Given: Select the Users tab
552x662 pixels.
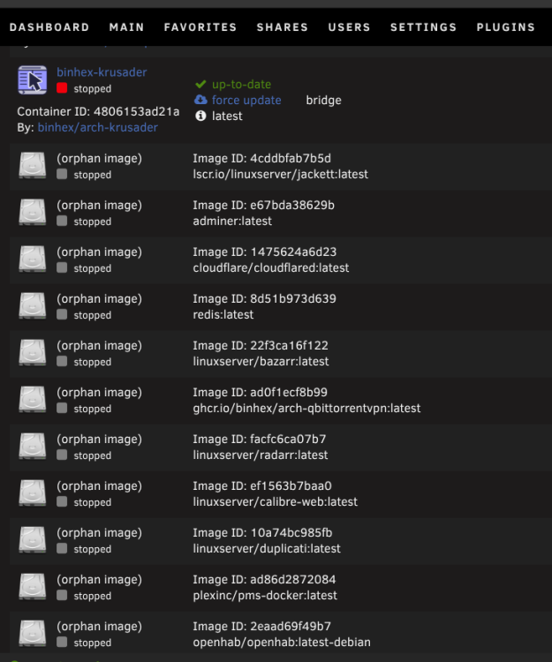Looking at the screenshot, I should [x=349, y=27].
